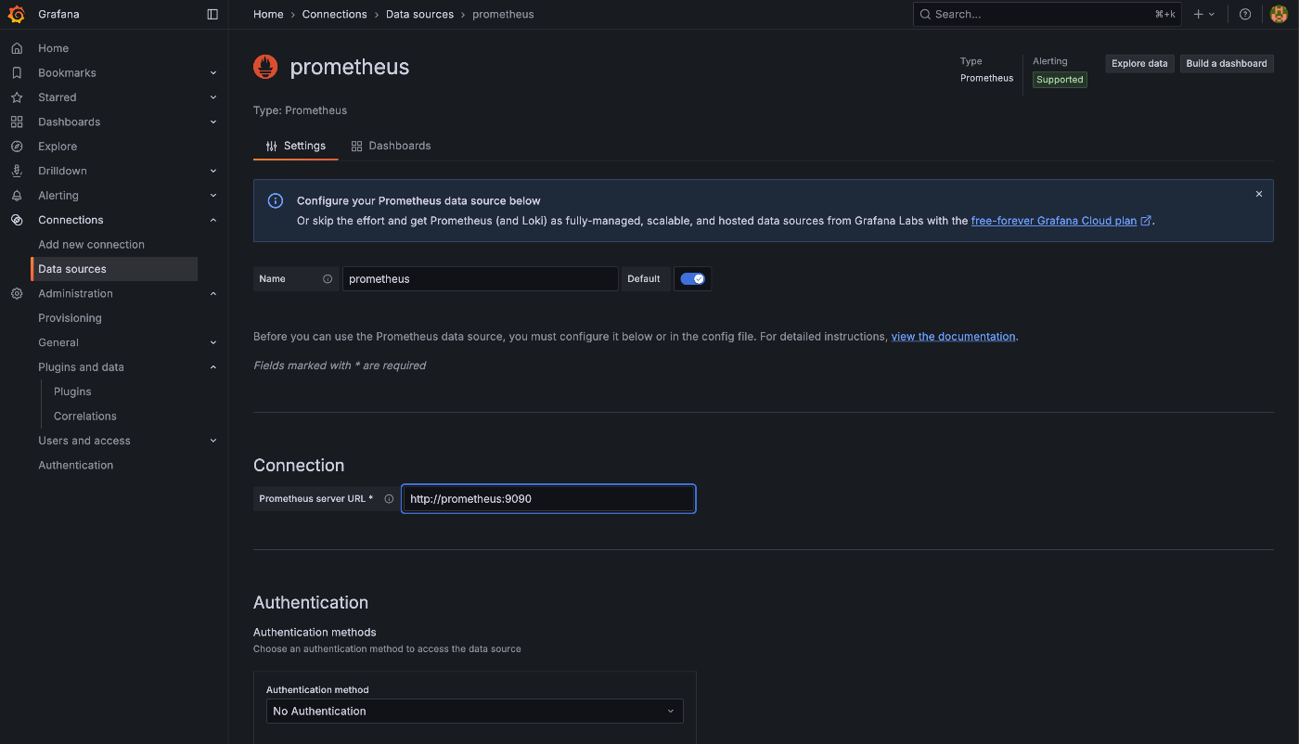Image resolution: width=1299 pixels, height=744 pixels.
Task: Click the Data sources breadcrumb link
Action: click(x=419, y=14)
